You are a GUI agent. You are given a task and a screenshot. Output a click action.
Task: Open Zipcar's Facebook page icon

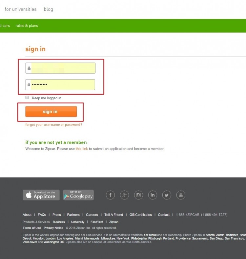(x=110, y=195)
